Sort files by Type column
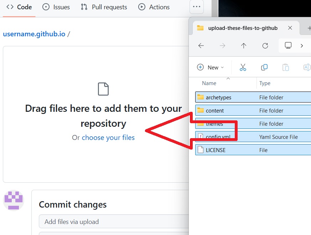The height and width of the screenshot is (235, 311). pyautogui.click(x=265, y=83)
